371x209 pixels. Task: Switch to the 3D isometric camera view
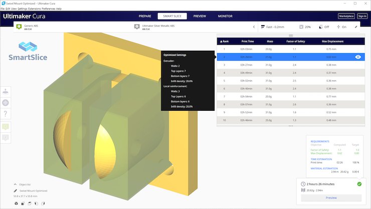[16, 203]
